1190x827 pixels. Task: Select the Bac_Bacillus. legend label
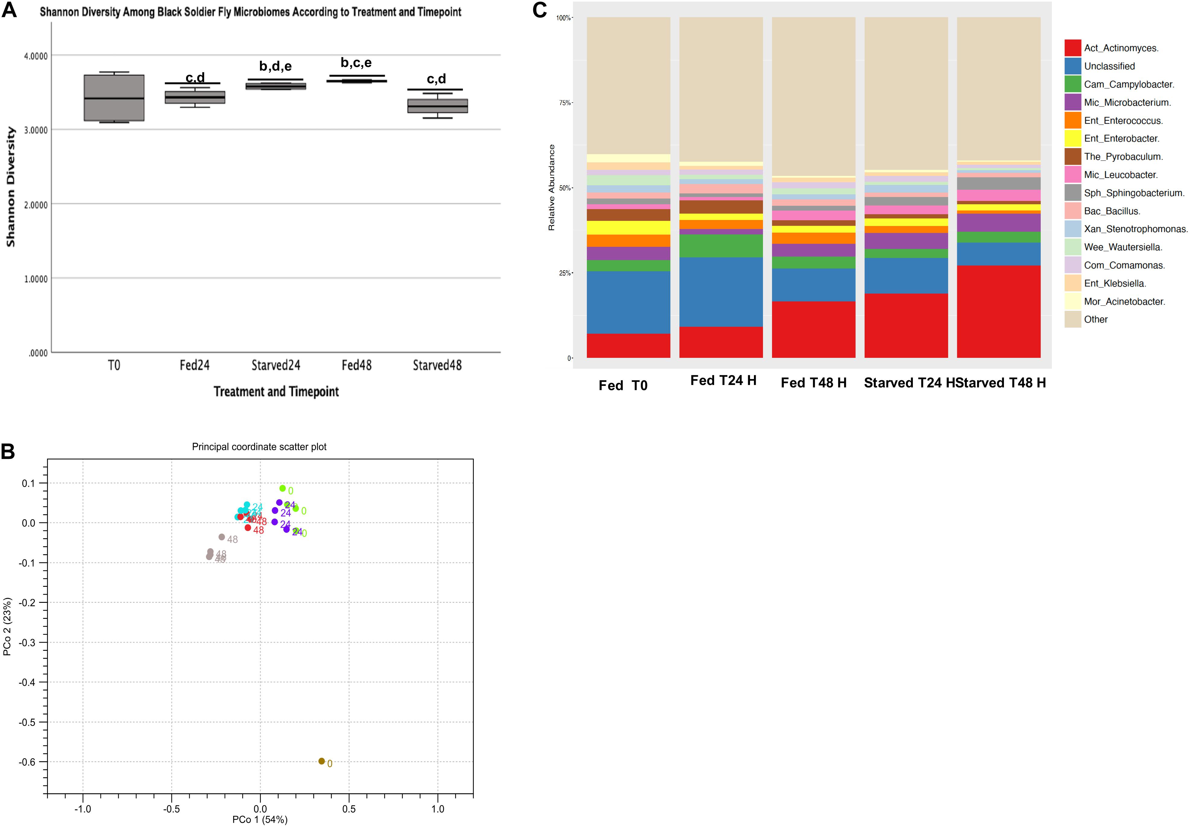point(1112,211)
